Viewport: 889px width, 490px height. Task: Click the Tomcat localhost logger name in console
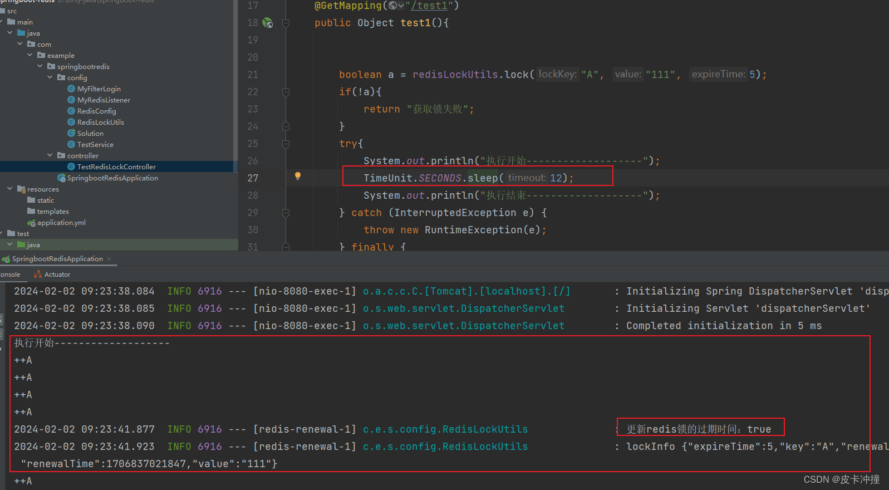pos(466,291)
